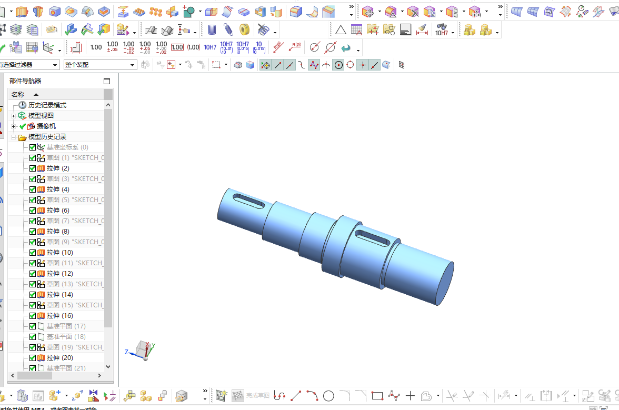Click the brush measure dimension icon
The image size is (619, 410).
[x=422, y=29]
